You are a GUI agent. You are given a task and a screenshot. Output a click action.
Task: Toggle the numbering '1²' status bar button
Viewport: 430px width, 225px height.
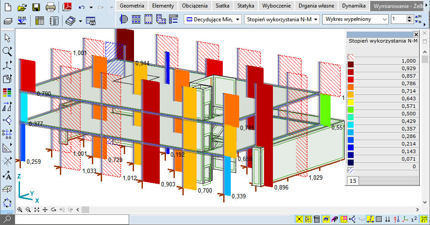pyautogui.click(x=414, y=219)
